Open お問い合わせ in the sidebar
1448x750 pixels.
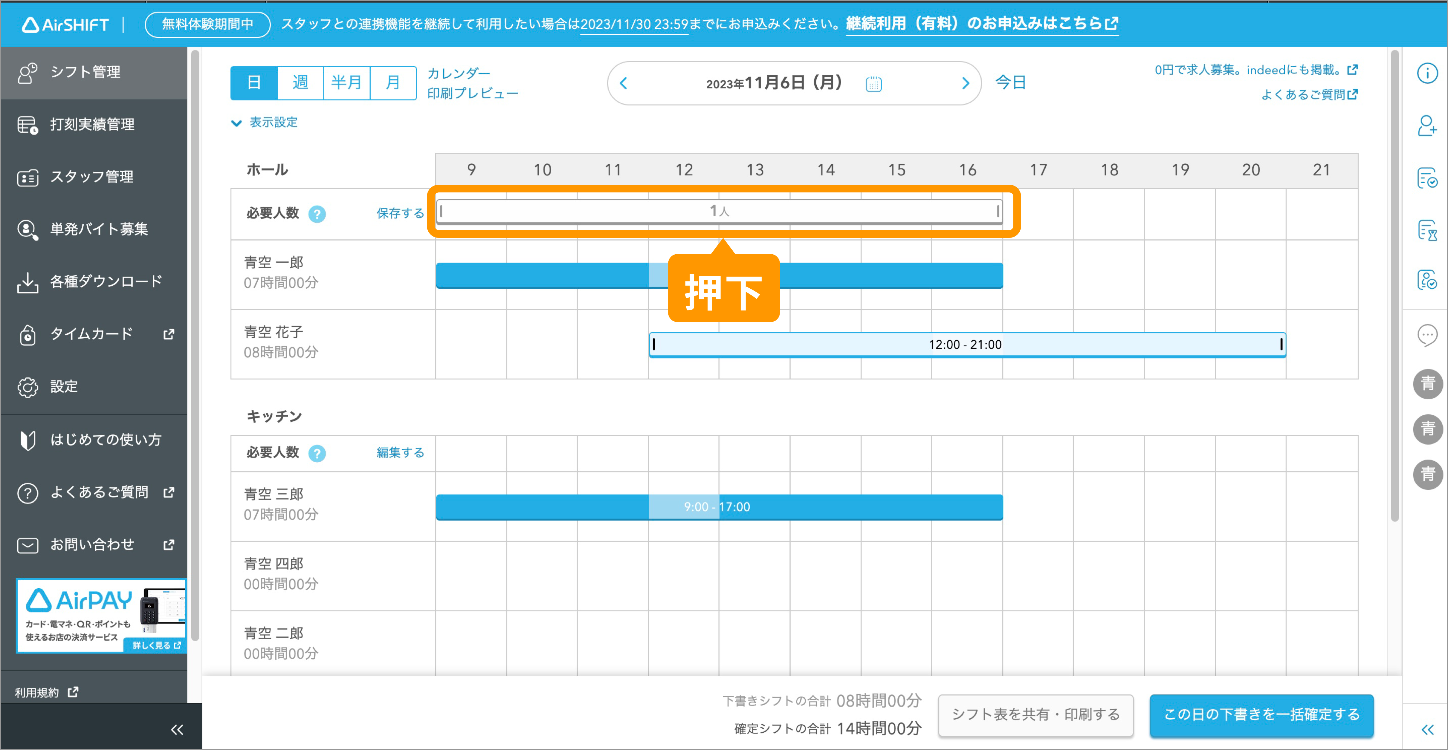click(94, 545)
